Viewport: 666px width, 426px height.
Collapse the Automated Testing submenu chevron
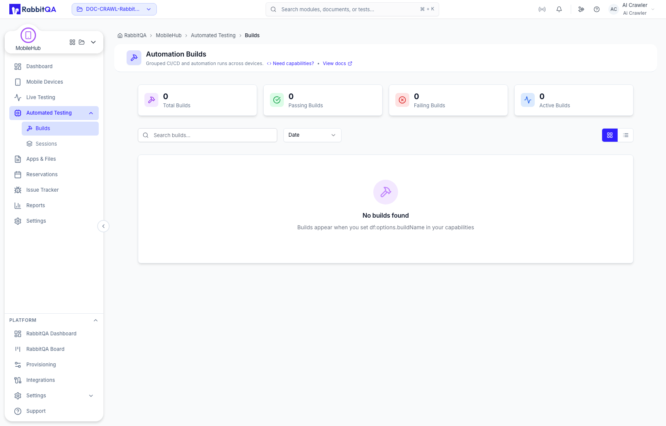click(91, 113)
